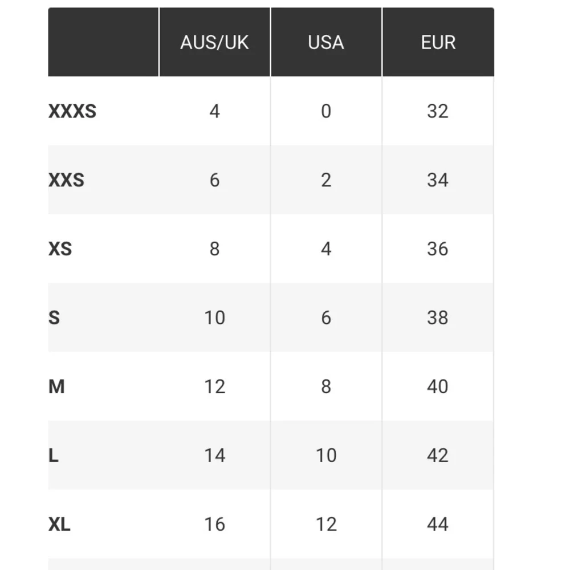The width and height of the screenshot is (570, 570).
Task: Click EUR value 40 cell
Action: click(x=438, y=386)
